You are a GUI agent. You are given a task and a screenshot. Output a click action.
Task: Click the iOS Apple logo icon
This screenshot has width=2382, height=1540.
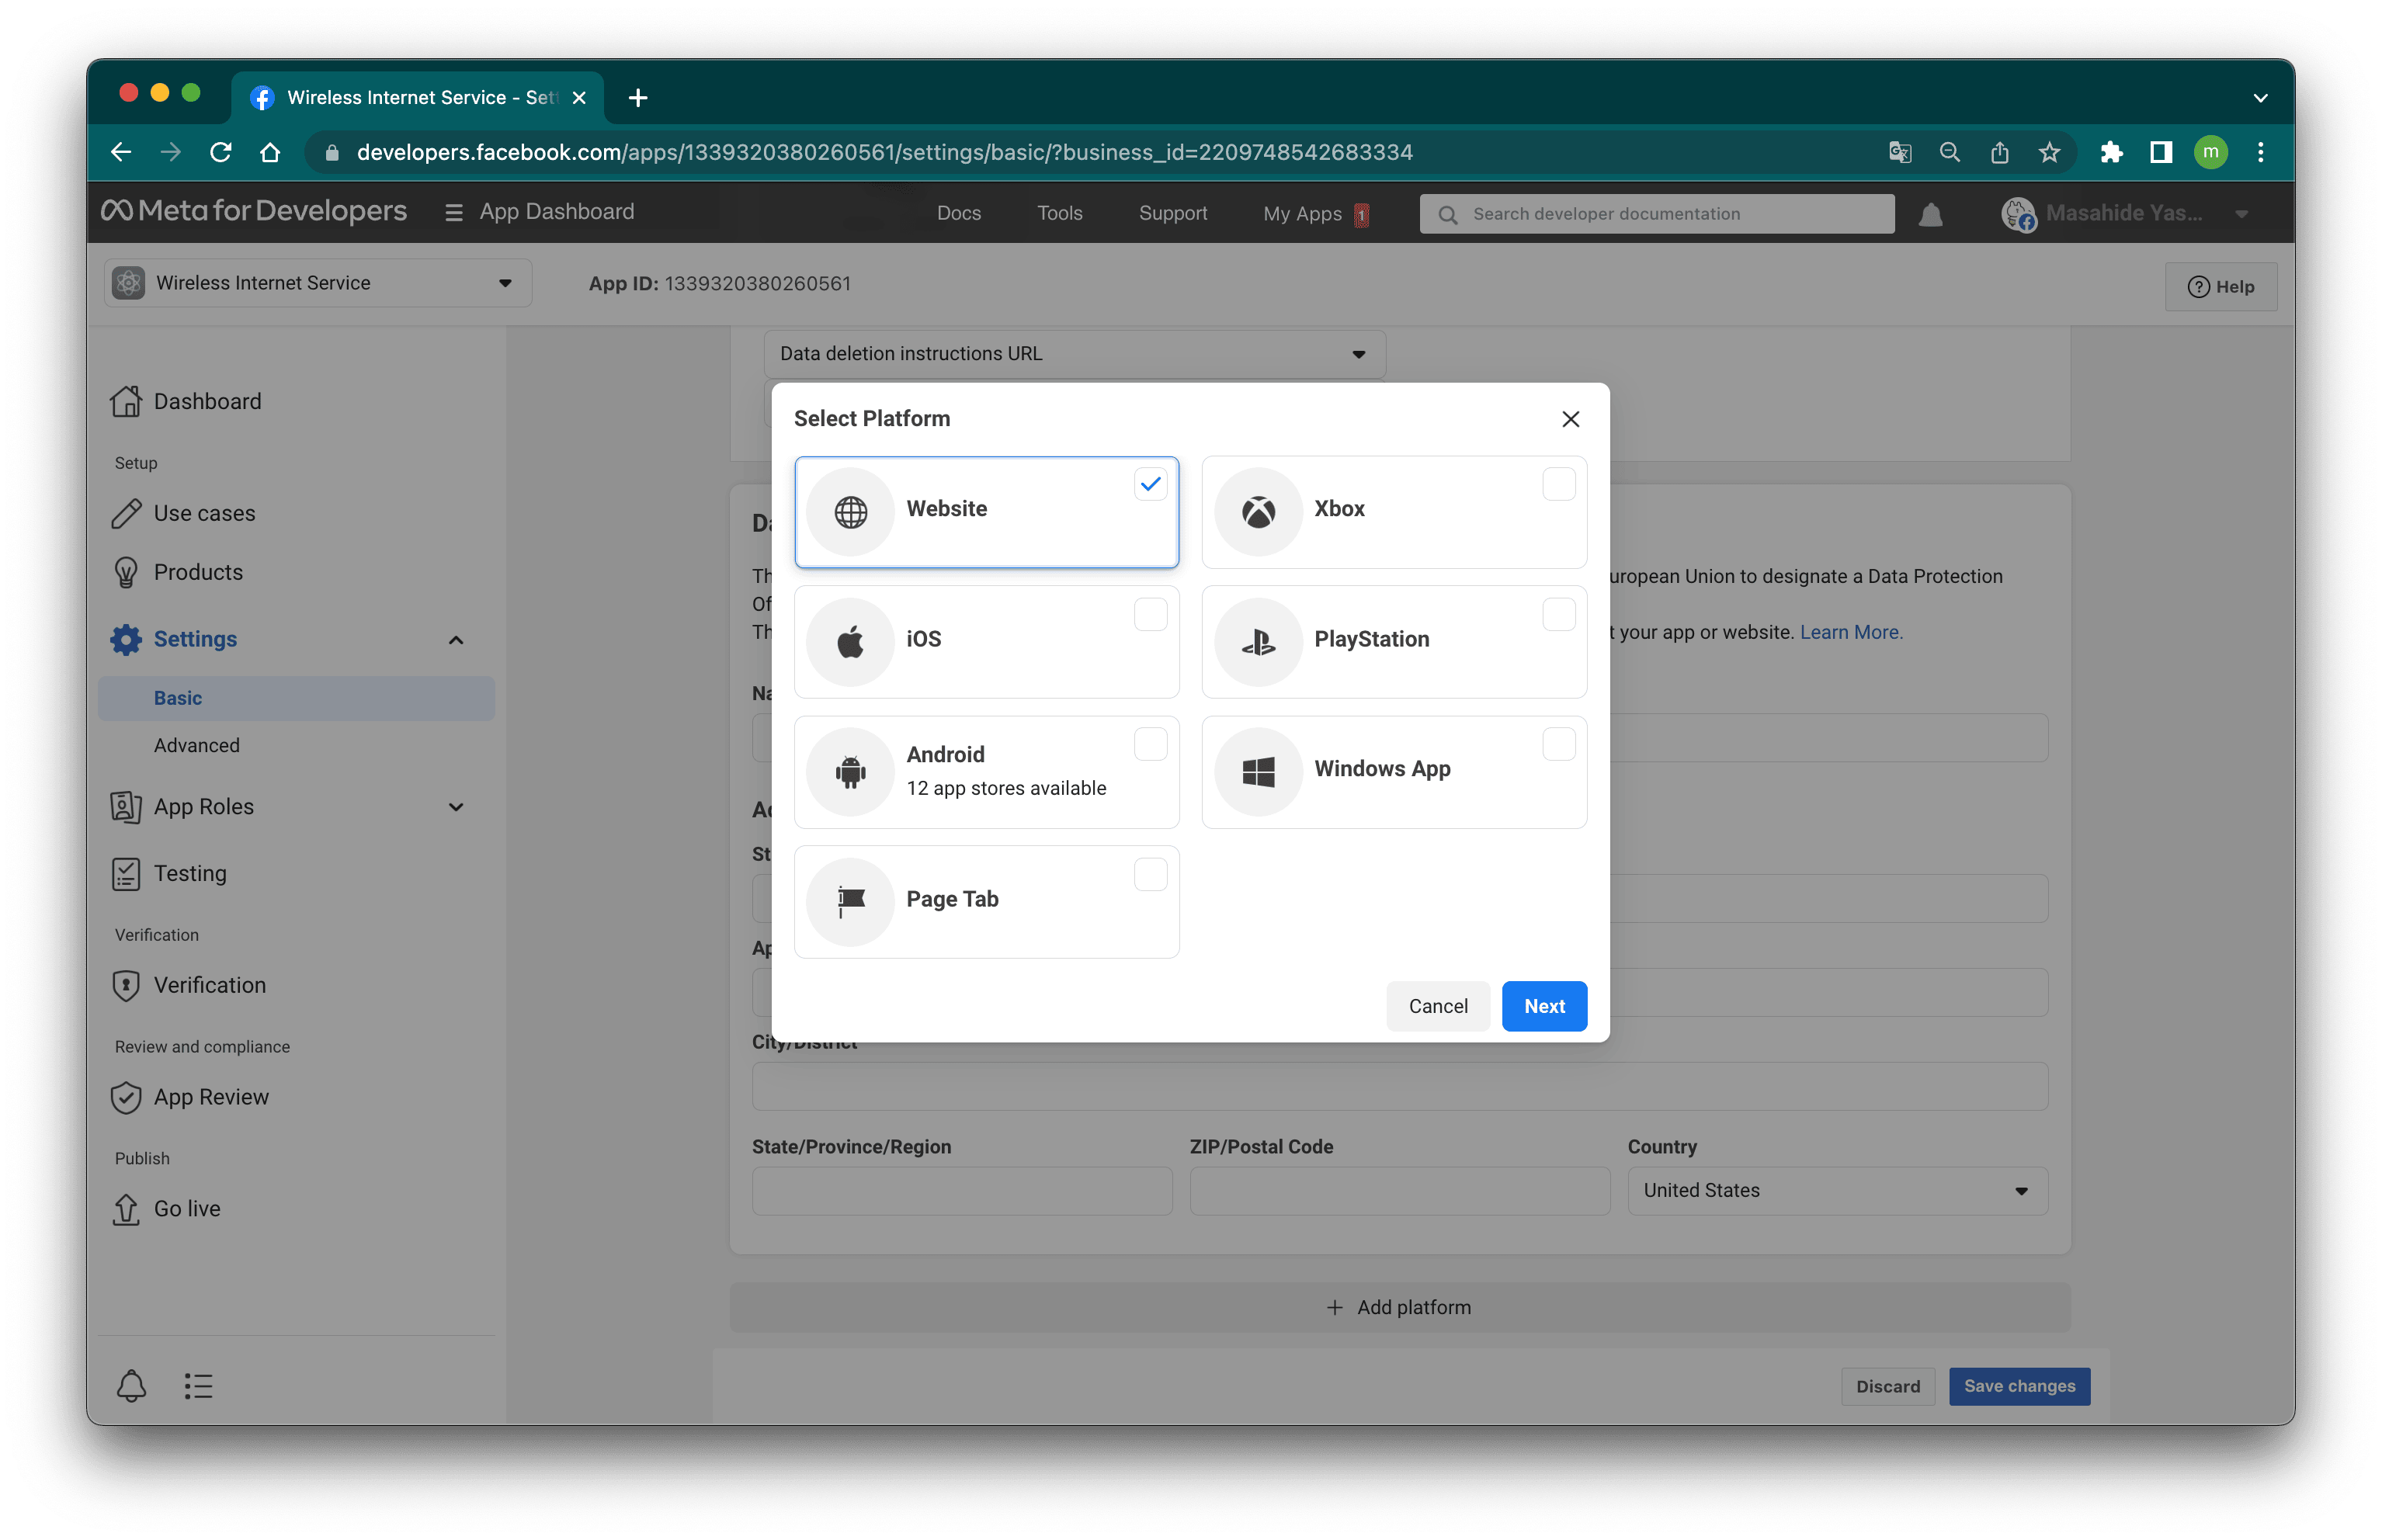850,641
